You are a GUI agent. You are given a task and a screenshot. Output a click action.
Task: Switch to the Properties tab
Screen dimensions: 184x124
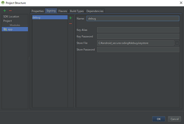pyautogui.click(x=37, y=11)
